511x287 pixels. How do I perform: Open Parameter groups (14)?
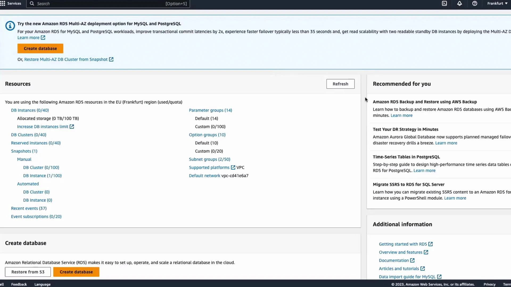coord(210,110)
